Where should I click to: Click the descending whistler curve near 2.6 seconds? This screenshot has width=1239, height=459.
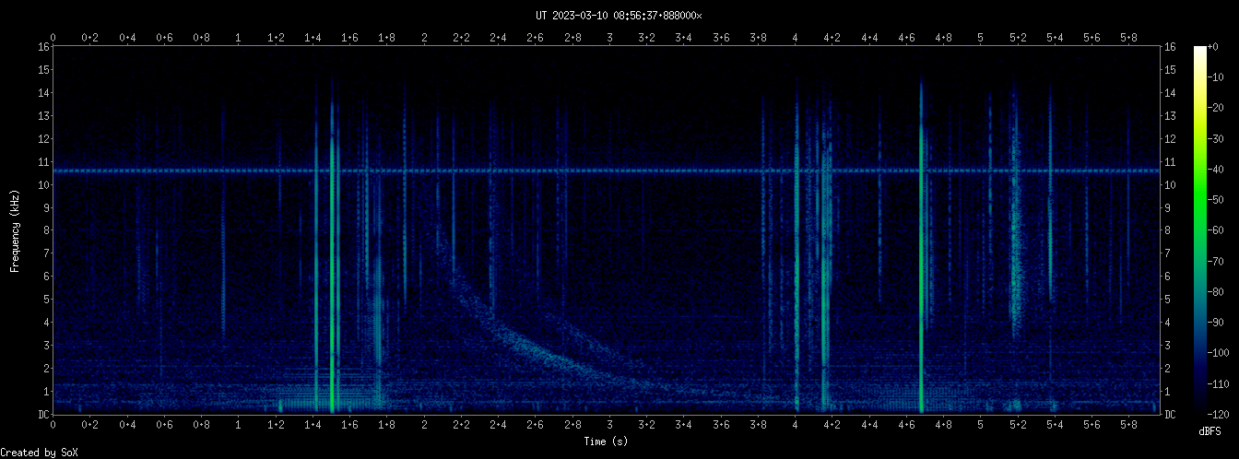(535, 351)
